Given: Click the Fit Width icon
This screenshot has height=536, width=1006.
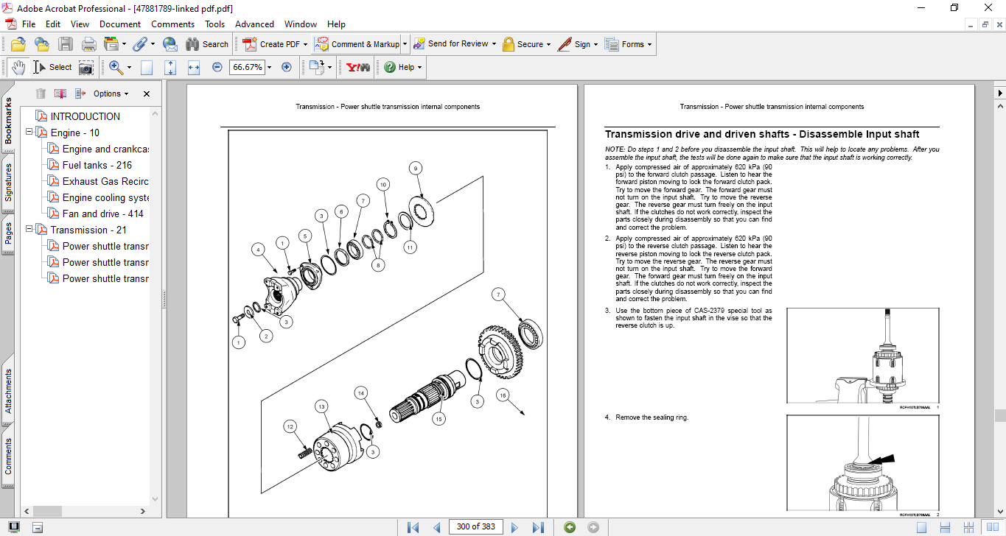Looking at the screenshot, I should click(x=194, y=67).
